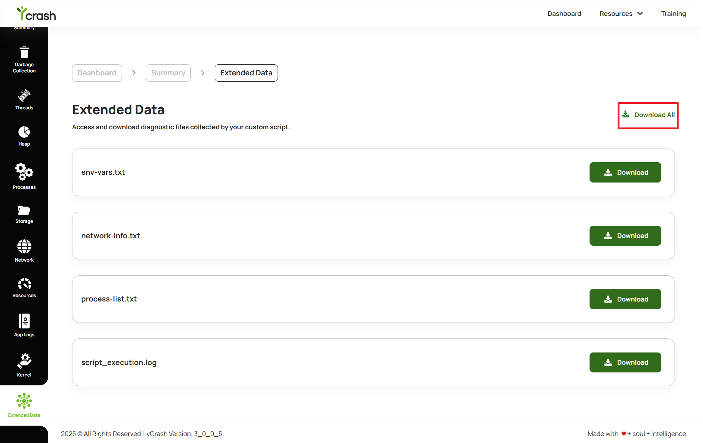
Task: Download the network-info.txt file
Action: [x=625, y=236]
